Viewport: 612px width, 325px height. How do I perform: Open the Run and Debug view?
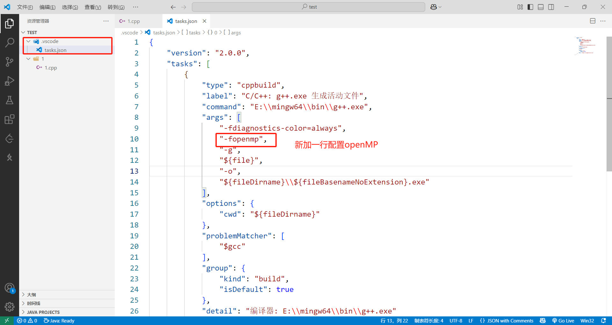pos(10,81)
